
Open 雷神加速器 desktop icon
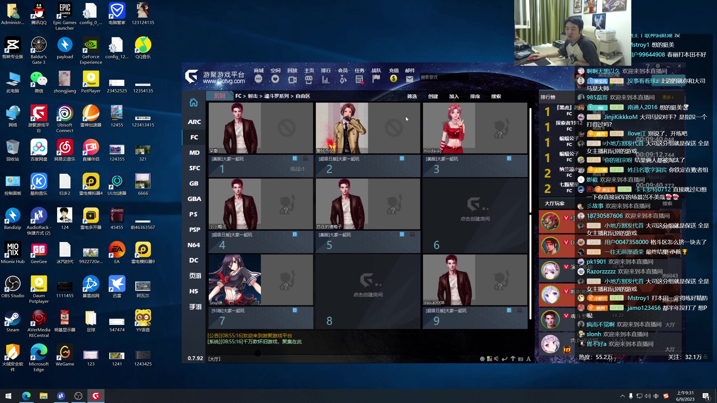(91, 116)
